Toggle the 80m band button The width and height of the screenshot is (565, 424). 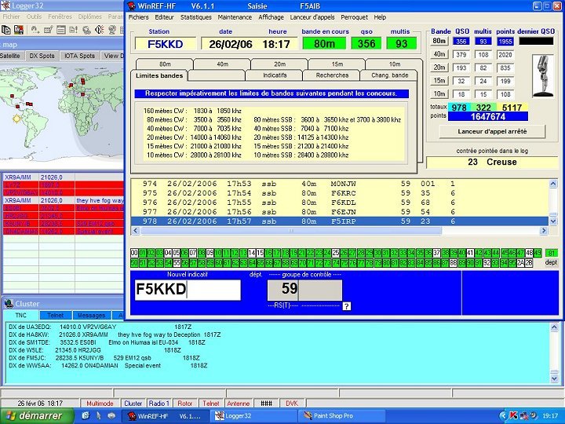[439, 41]
